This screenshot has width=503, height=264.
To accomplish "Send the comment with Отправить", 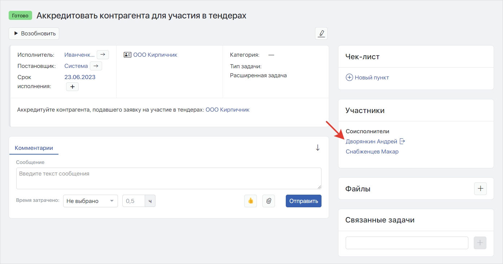I will click(x=303, y=201).
